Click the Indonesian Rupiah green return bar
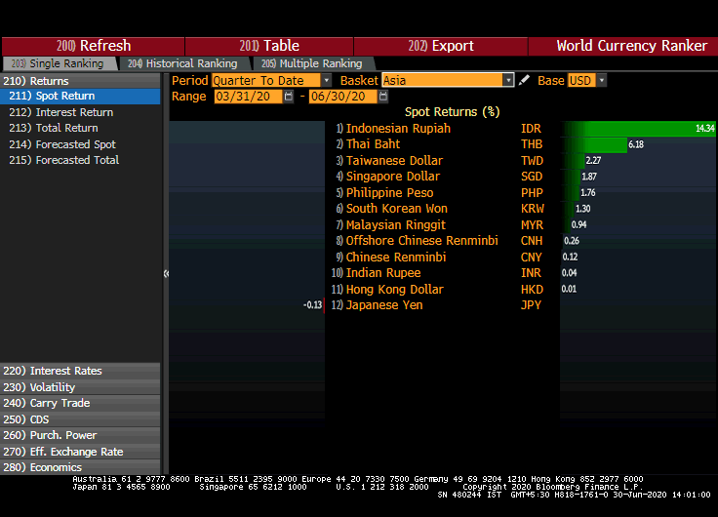Image resolution: width=718 pixels, height=517 pixels. (x=639, y=129)
